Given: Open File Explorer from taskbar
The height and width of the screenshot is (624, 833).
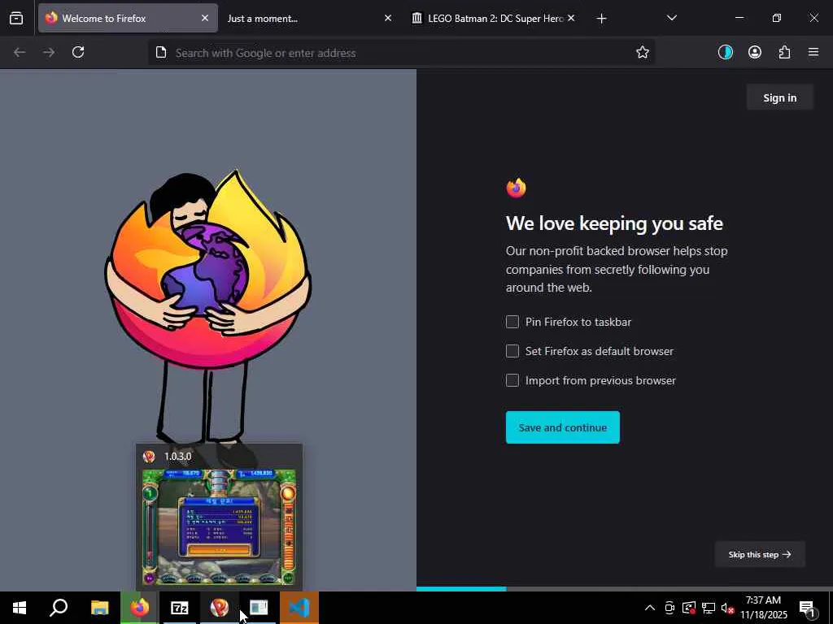Looking at the screenshot, I should point(99,608).
